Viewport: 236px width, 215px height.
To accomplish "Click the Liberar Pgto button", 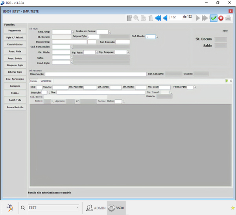I will point(15,72).
